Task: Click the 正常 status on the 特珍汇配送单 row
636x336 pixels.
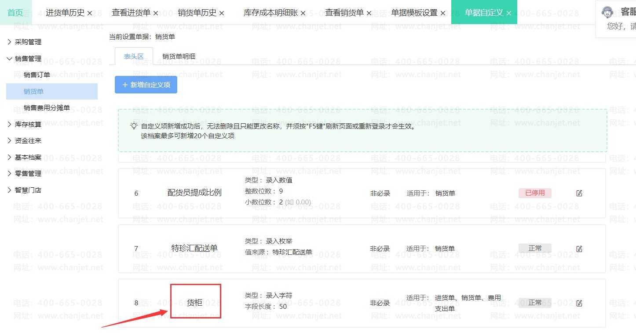Action: coord(535,248)
